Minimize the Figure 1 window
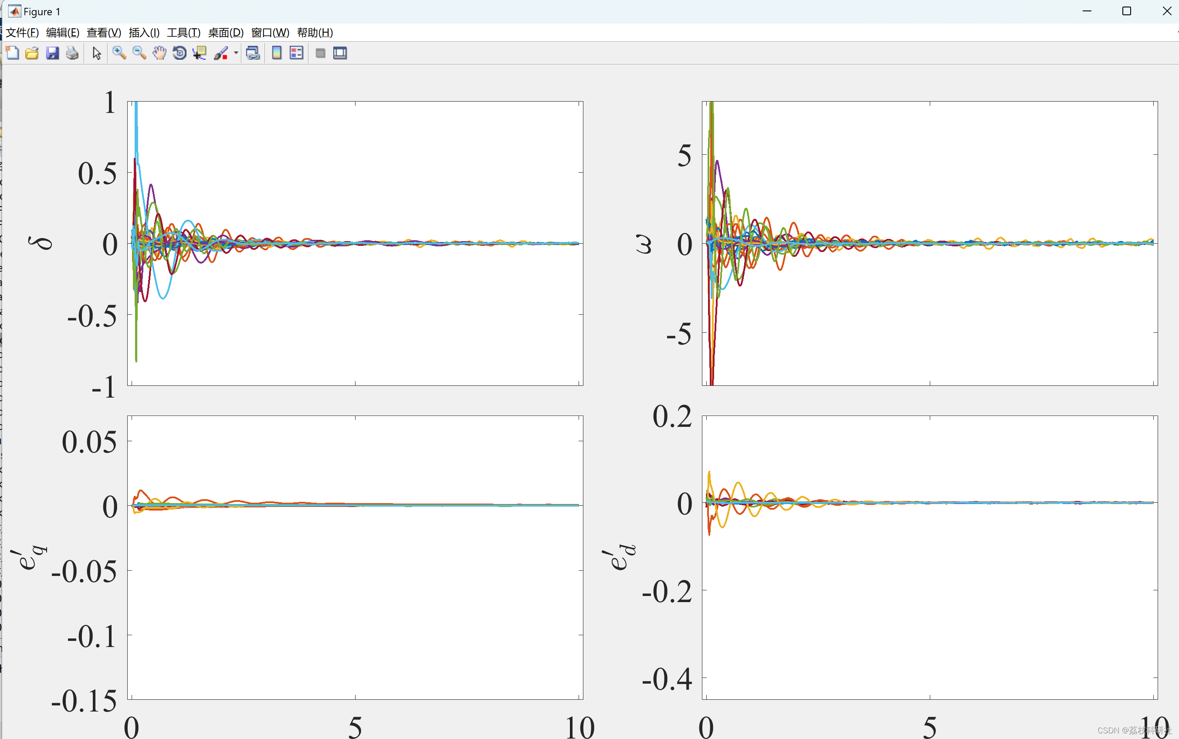Viewport: 1179px width, 739px height. (x=1087, y=11)
